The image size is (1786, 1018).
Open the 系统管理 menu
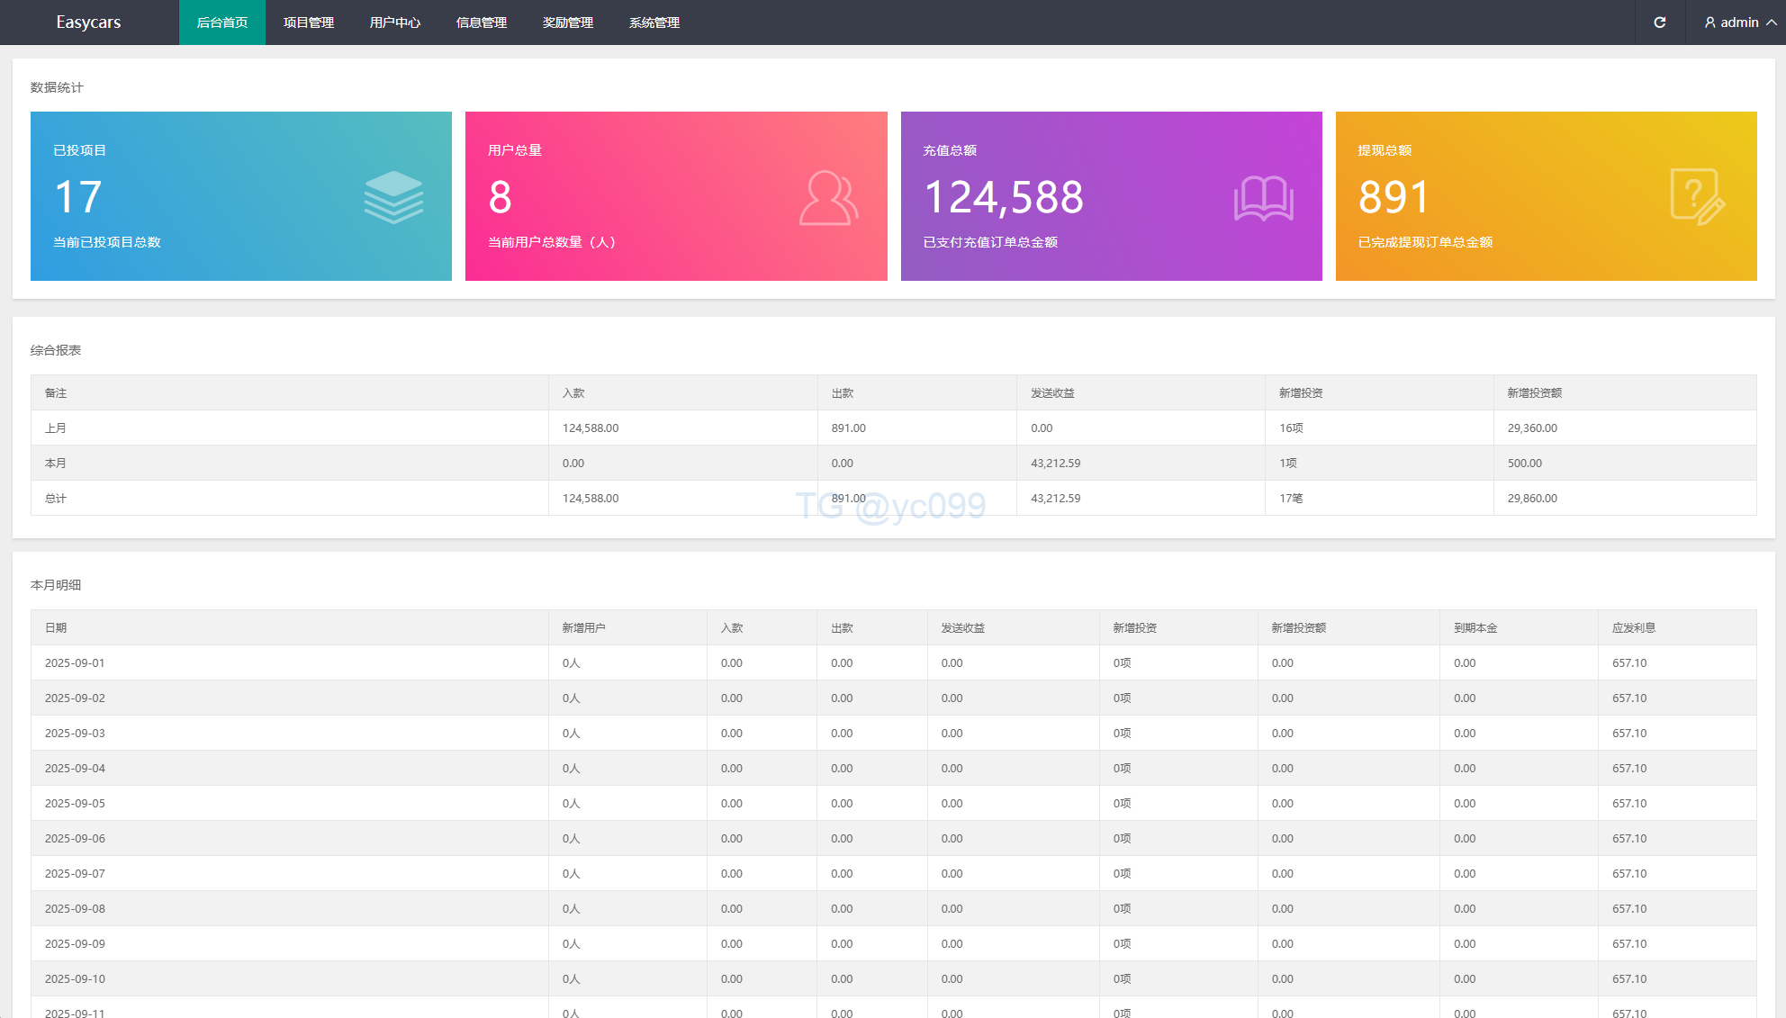tap(654, 23)
